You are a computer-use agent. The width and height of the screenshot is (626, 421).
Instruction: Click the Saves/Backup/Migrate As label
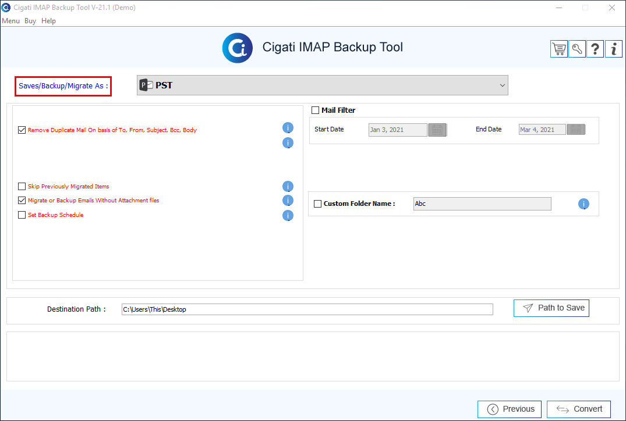click(63, 86)
